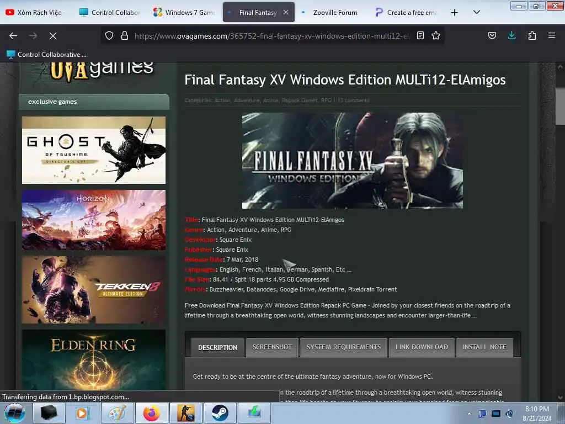This screenshot has height=424, width=565.
Task: Open the browser extensions menu
Action: tap(532, 35)
